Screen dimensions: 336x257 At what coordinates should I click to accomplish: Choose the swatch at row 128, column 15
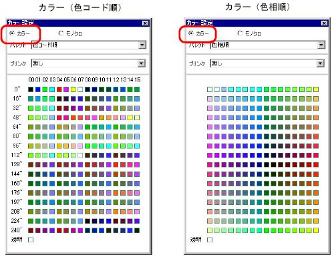[x=137, y=165]
